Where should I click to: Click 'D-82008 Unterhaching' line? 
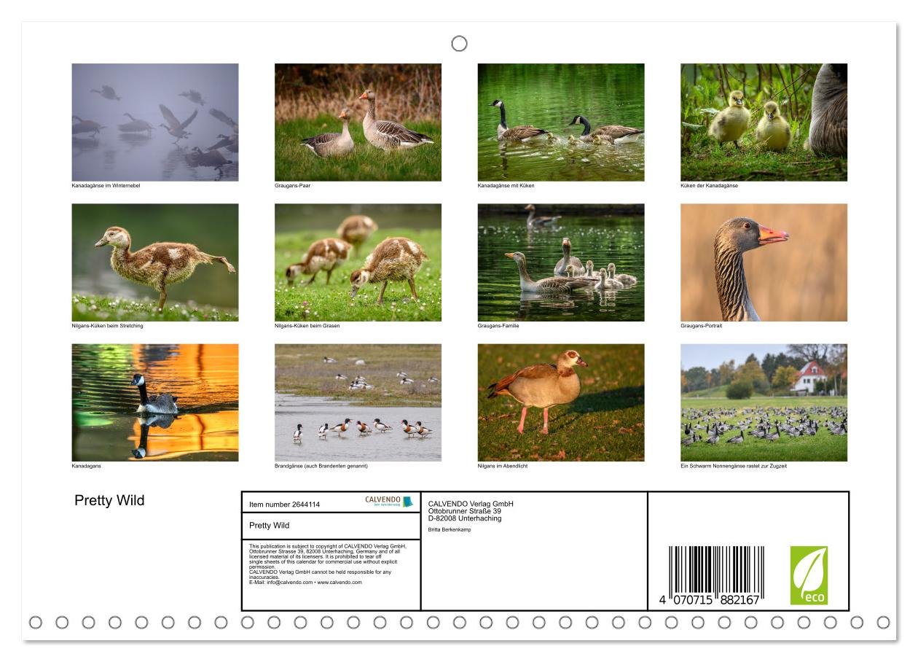(465, 518)
